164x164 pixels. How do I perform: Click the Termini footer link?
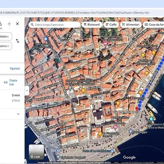(160, 163)
